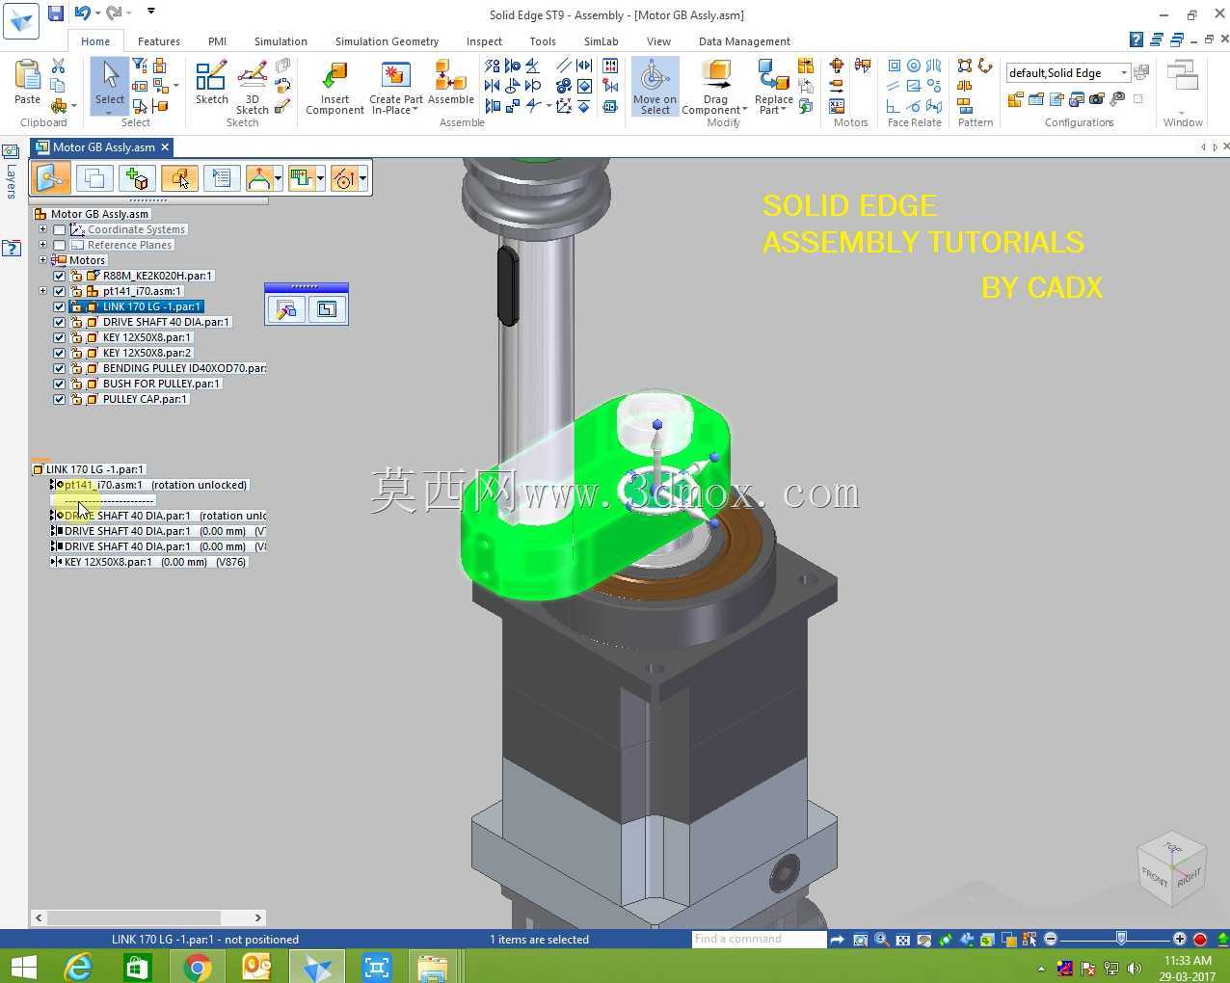
Task: Click the view orientation cube
Action: pos(1171,868)
